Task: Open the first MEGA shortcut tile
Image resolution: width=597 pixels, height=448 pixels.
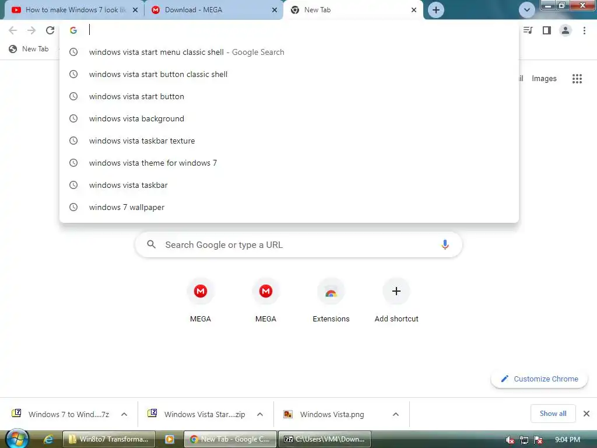Action: pos(201,300)
